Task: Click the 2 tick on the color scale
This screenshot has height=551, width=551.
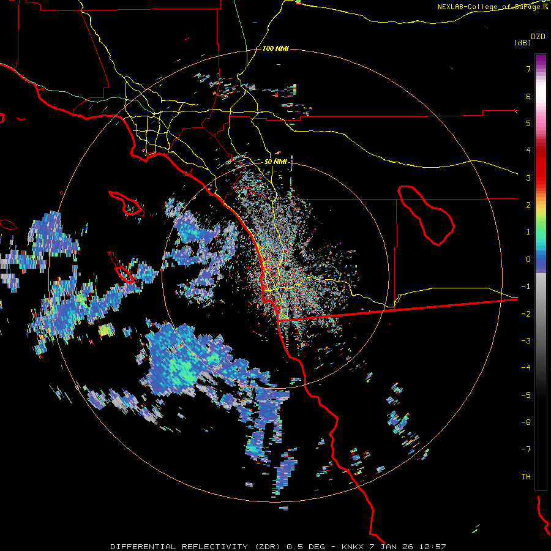Action: tap(528, 205)
